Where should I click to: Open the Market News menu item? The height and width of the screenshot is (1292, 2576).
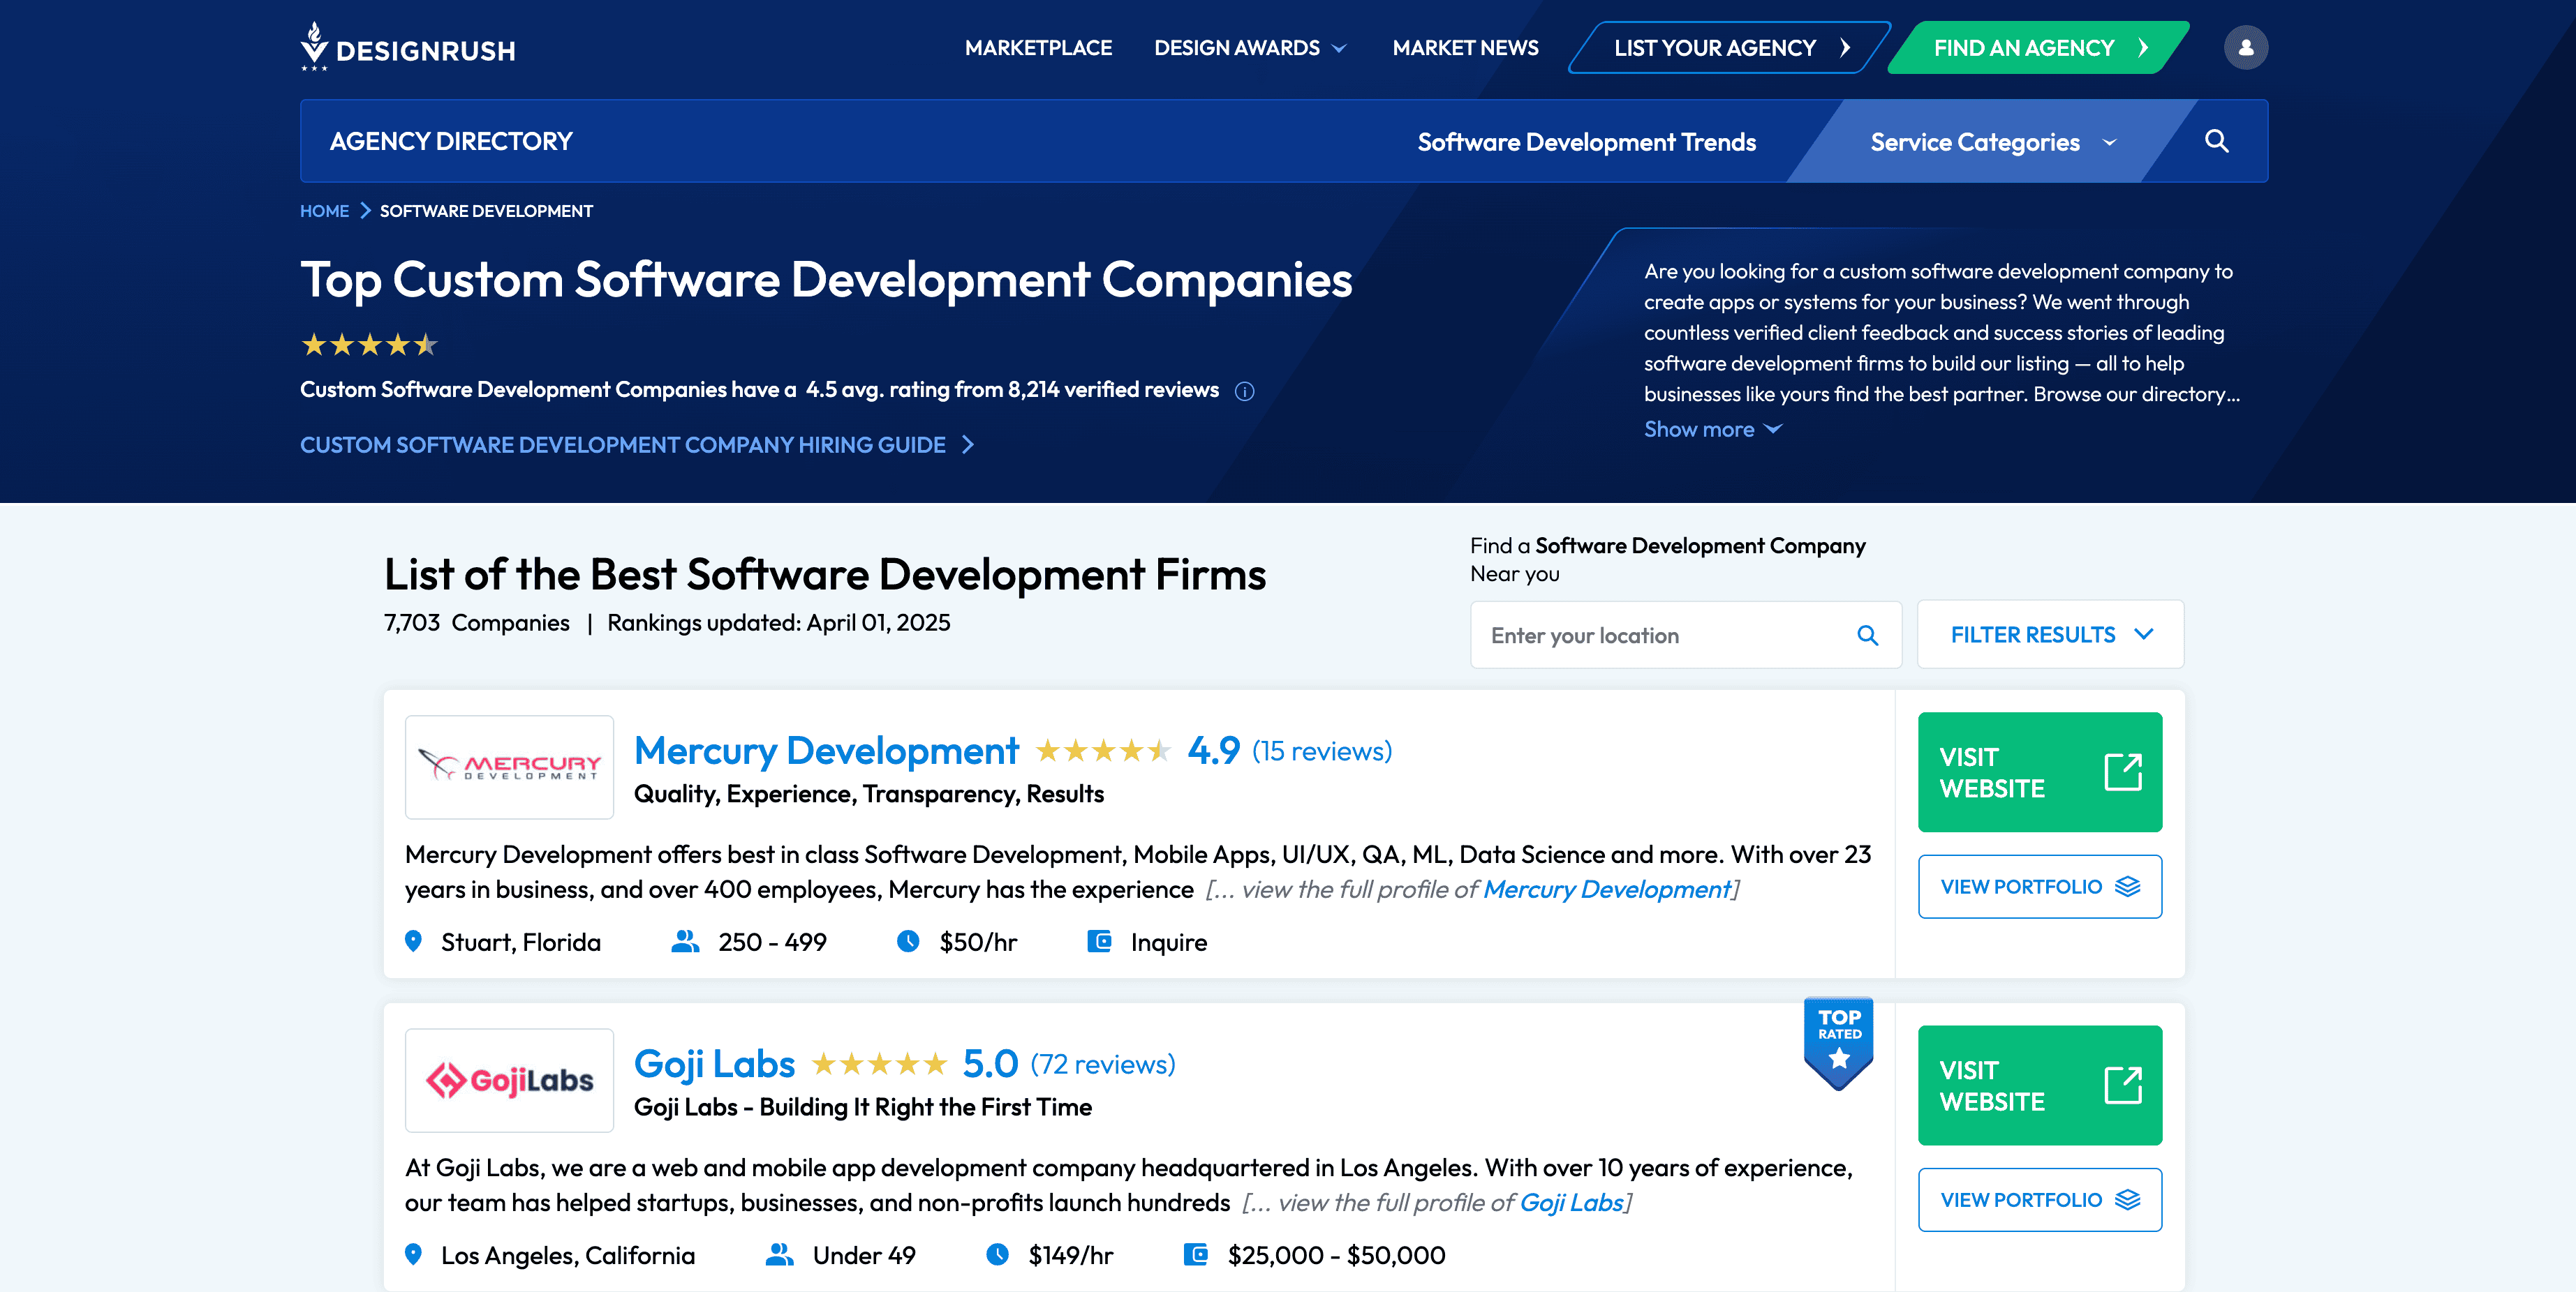(x=1465, y=48)
